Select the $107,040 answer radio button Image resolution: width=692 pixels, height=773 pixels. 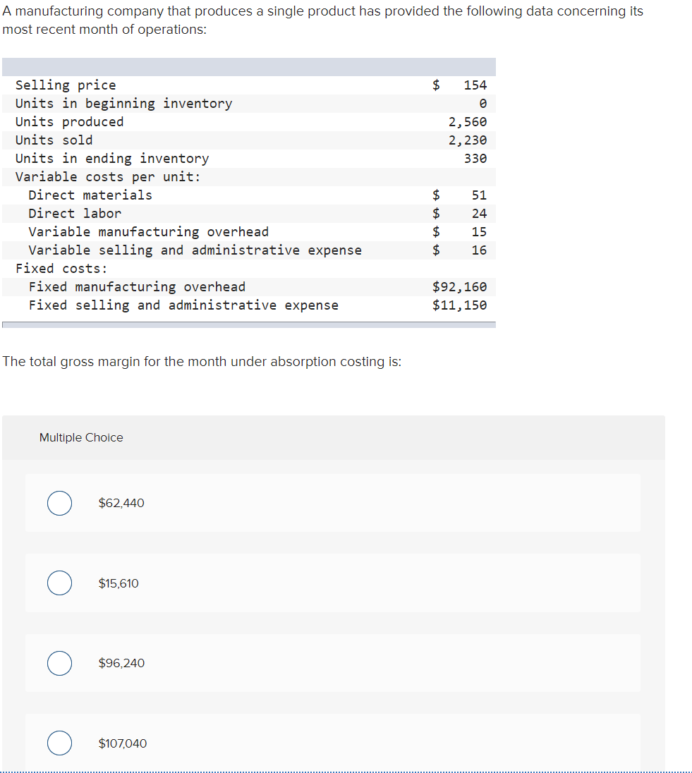[x=59, y=743]
